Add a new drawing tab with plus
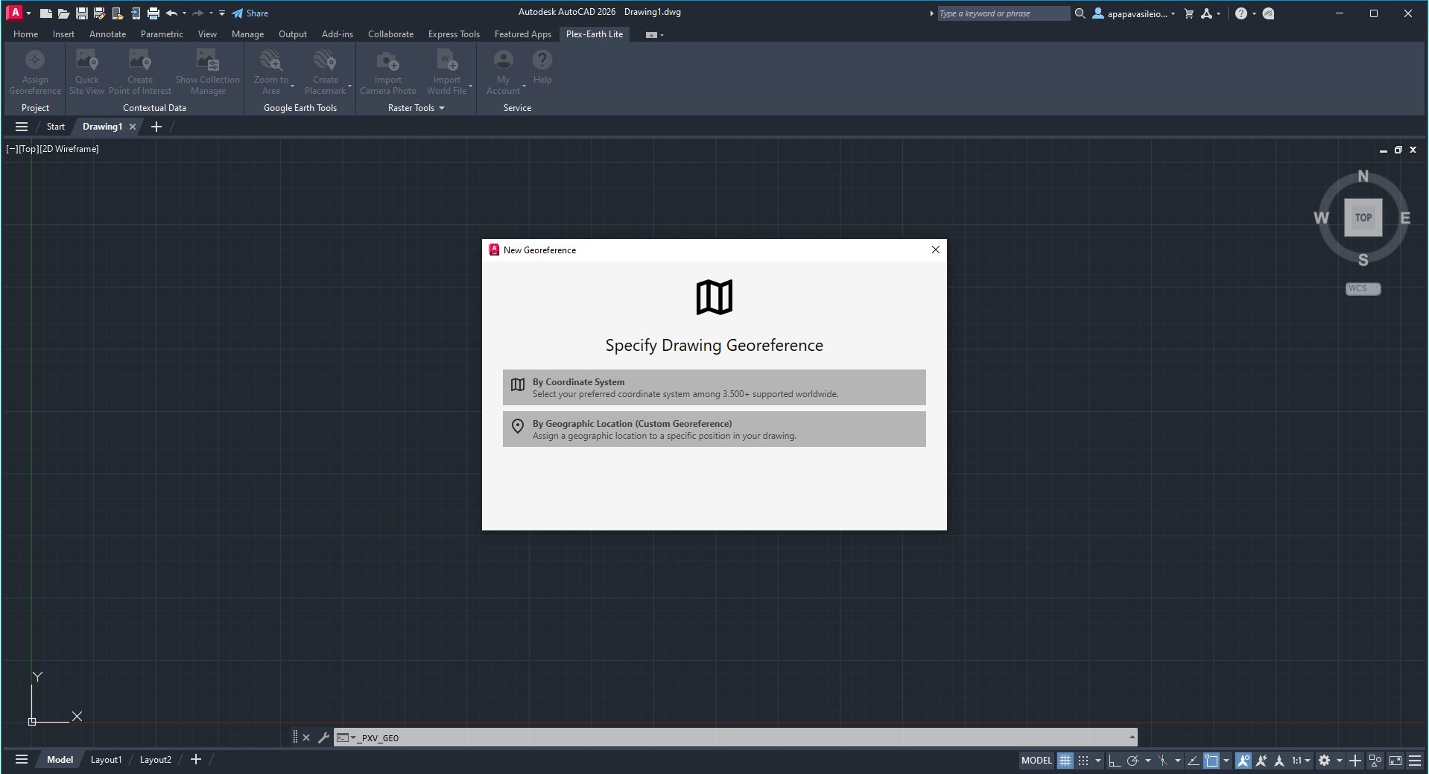The image size is (1429, 774). coord(156,127)
